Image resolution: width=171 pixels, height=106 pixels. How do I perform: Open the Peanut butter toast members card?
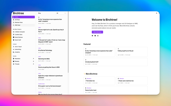pos(116,90)
